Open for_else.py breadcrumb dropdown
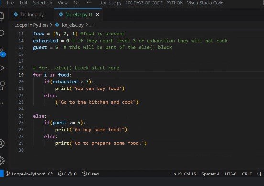 pyautogui.click(x=72, y=25)
